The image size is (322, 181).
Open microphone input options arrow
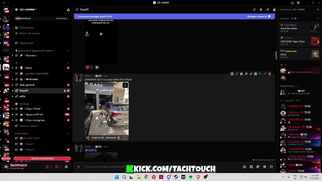[51, 167]
